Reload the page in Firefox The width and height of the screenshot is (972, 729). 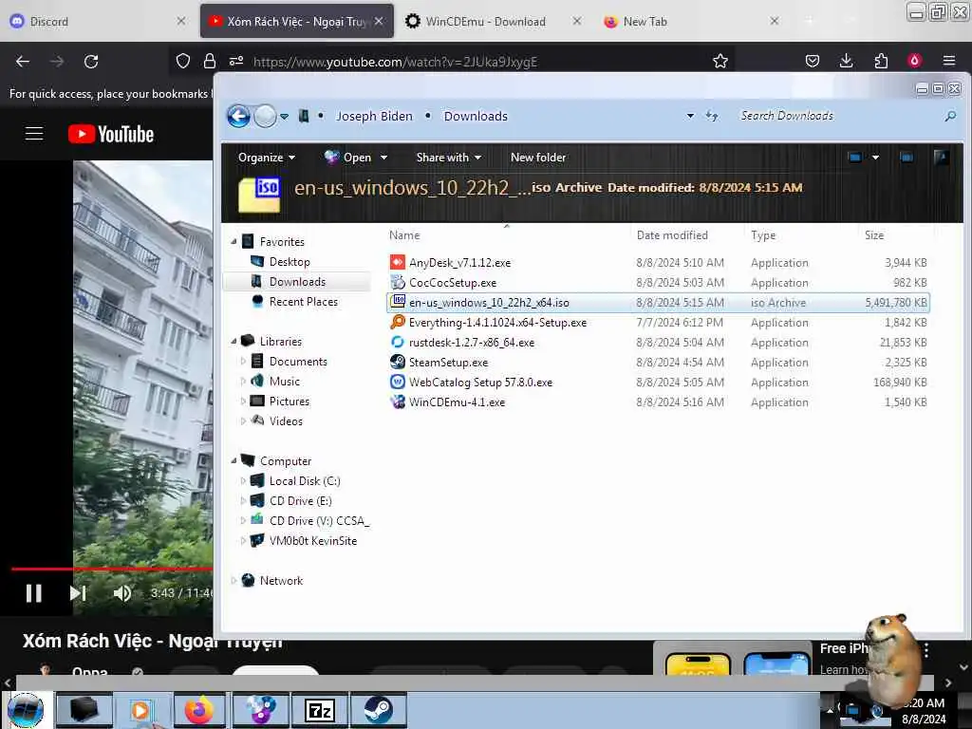pos(91,62)
